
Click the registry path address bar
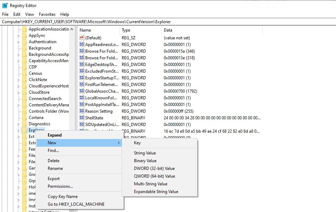point(168,22)
